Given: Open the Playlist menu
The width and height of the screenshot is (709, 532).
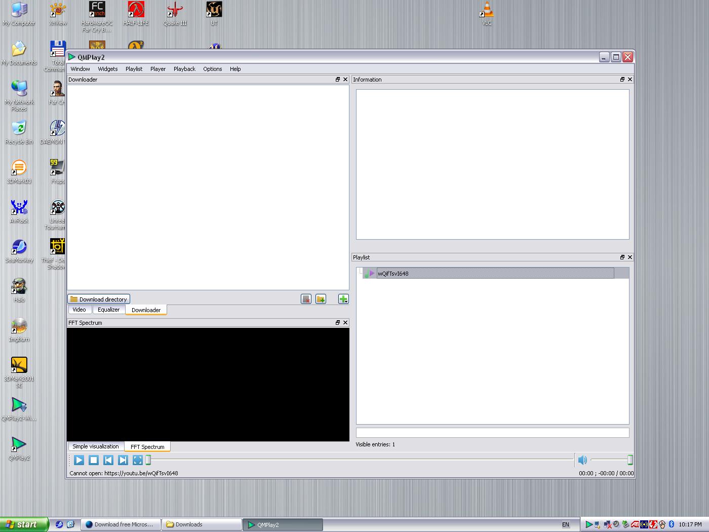Looking at the screenshot, I should tap(134, 69).
